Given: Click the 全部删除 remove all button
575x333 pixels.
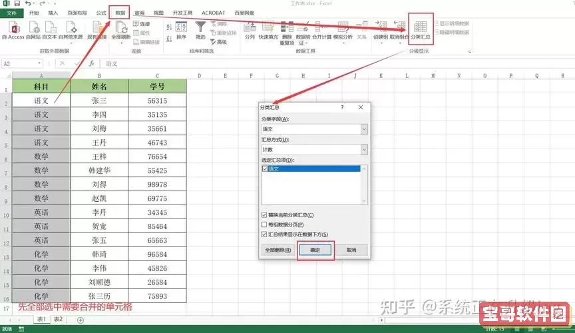Looking at the screenshot, I should [x=278, y=250].
